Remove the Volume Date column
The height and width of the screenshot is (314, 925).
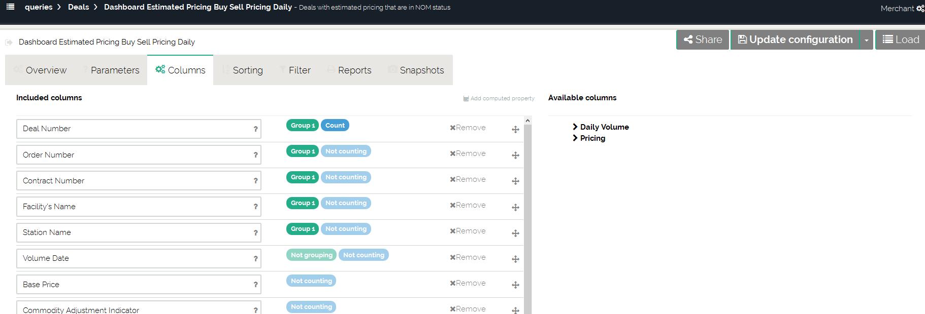click(468, 257)
